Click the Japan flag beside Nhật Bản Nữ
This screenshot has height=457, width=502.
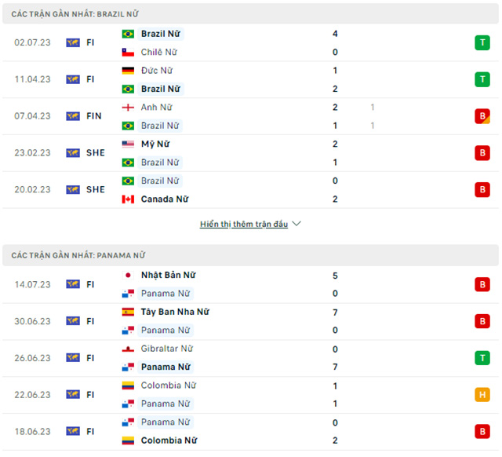tap(128, 276)
